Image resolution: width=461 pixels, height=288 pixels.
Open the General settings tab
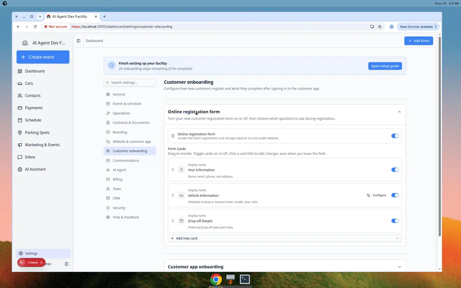click(130, 94)
